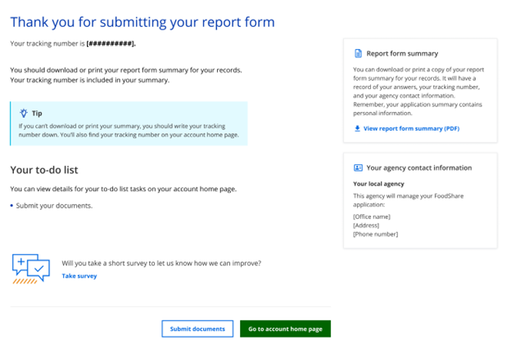Click the 'Thank you for submitting' page heading
This screenshot has height=344, width=511.
click(x=142, y=22)
